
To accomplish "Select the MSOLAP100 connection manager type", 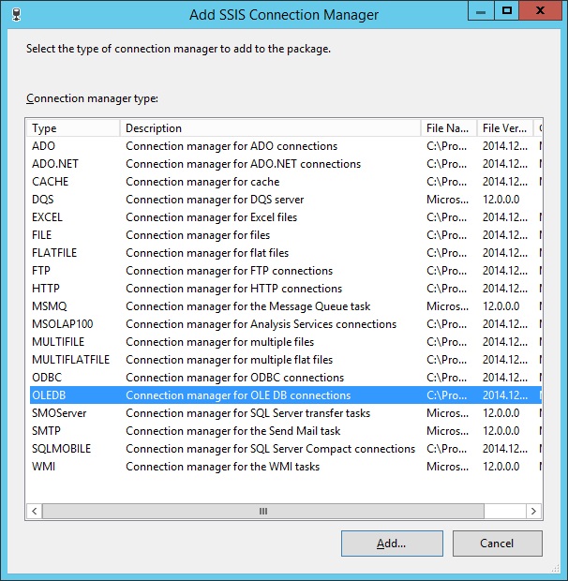I will pos(285,324).
